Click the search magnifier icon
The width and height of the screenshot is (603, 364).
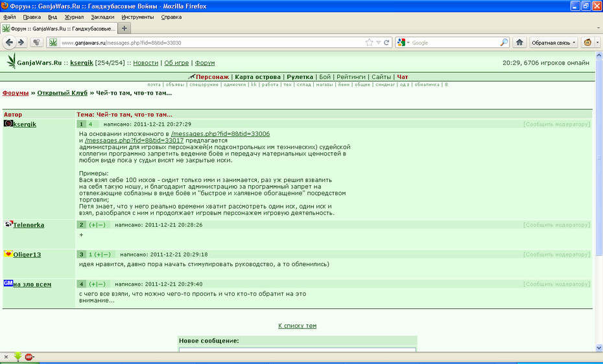tap(504, 43)
